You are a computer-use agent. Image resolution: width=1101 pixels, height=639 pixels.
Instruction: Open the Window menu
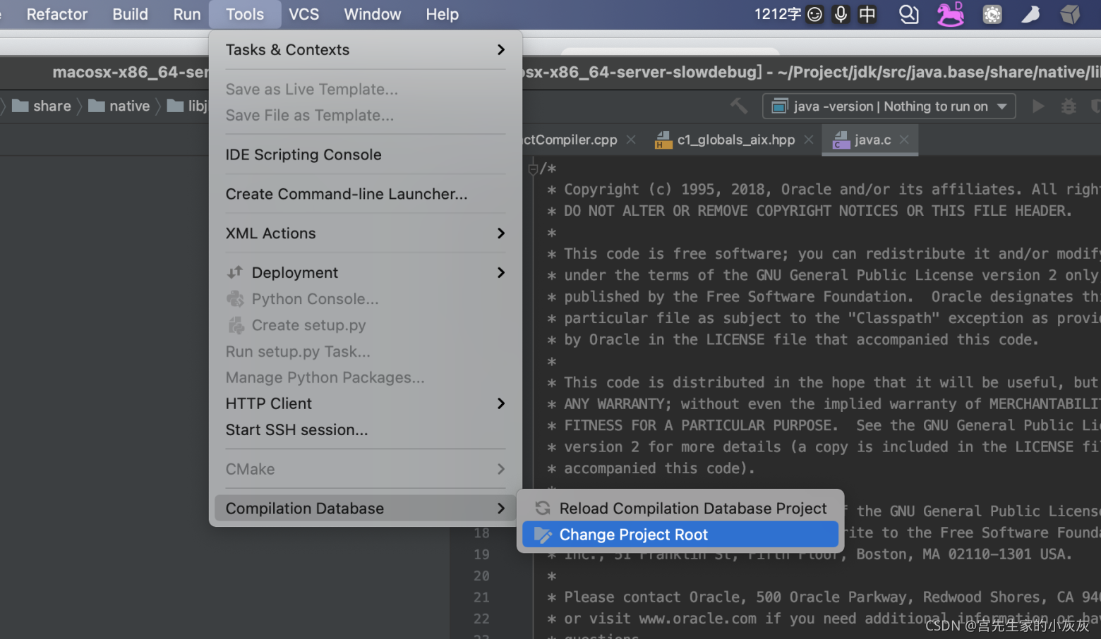click(373, 14)
